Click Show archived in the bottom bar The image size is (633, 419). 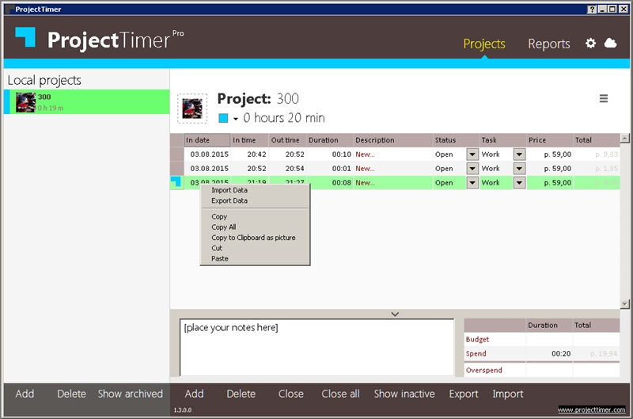pyautogui.click(x=130, y=394)
